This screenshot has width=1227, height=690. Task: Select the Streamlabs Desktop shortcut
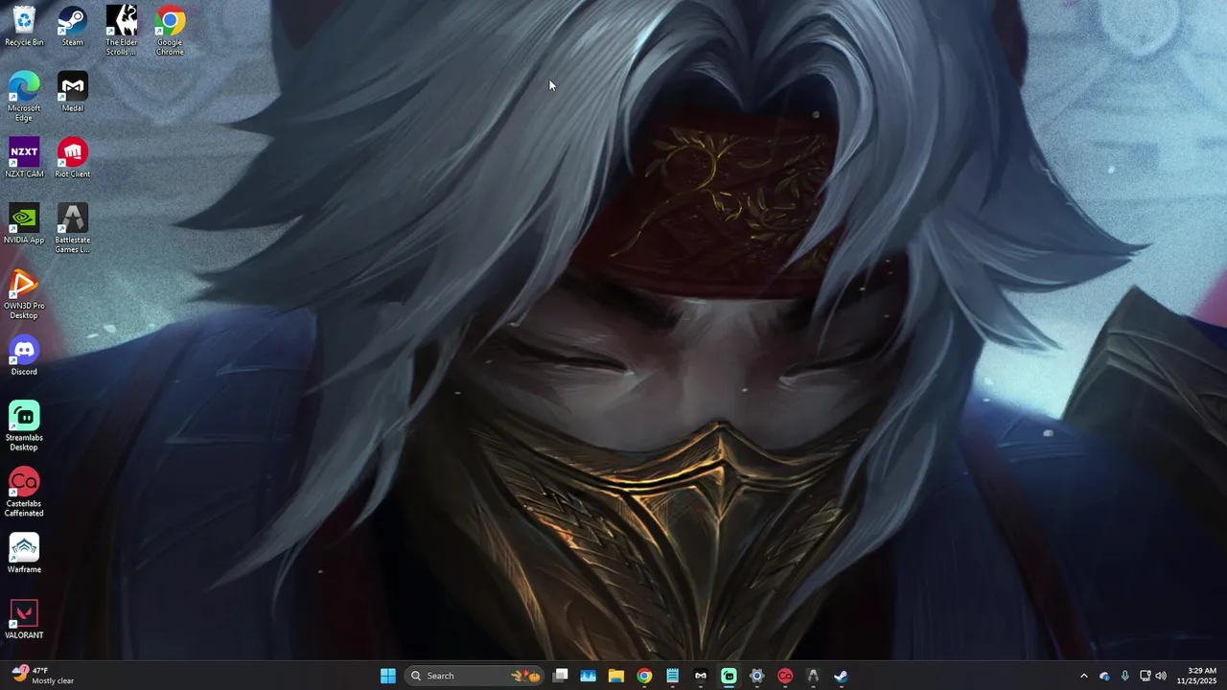[x=24, y=425]
